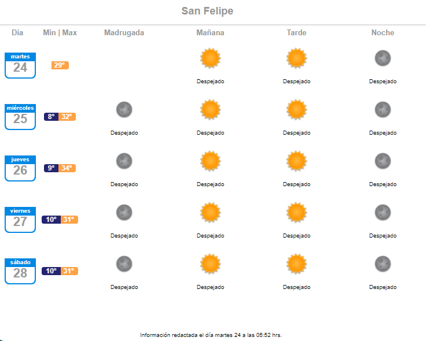Click Wednesday madrugada moon icon
The image size is (427, 341).
(x=124, y=109)
